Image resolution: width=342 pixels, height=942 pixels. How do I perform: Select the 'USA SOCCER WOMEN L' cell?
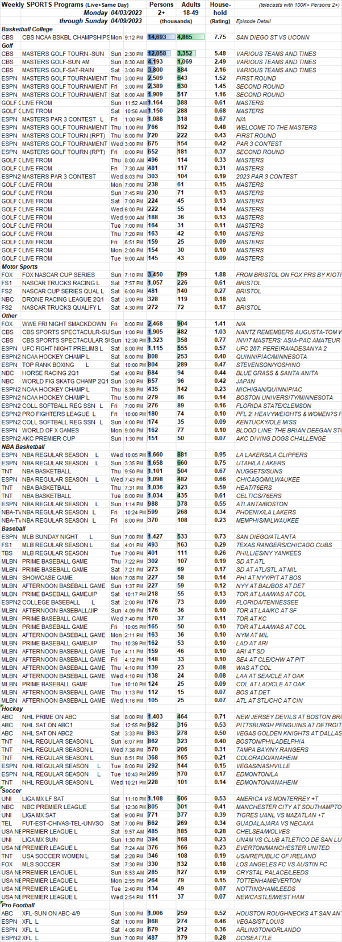pos(55,856)
